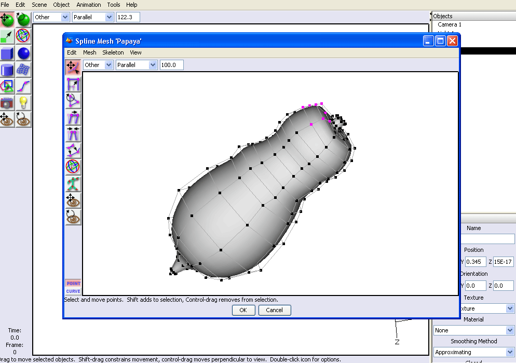Pick the Create Cube tool
The width and height of the screenshot is (516, 363).
[7, 53]
